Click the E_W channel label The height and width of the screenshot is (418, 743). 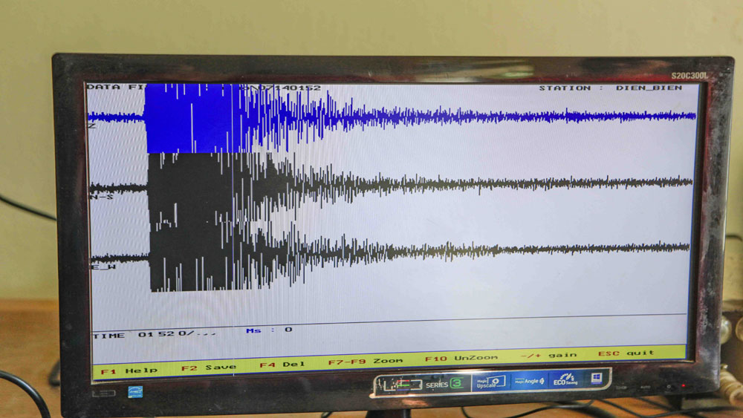[x=103, y=267]
